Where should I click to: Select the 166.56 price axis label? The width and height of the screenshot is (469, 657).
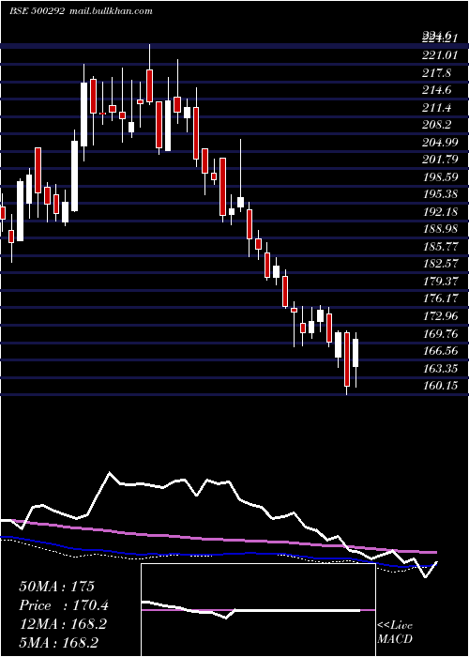(x=440, y=351)
